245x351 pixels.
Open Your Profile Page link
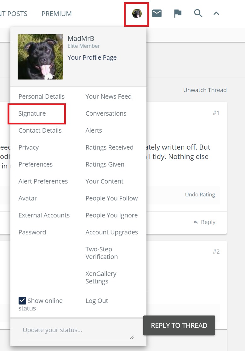pos(92,58)
